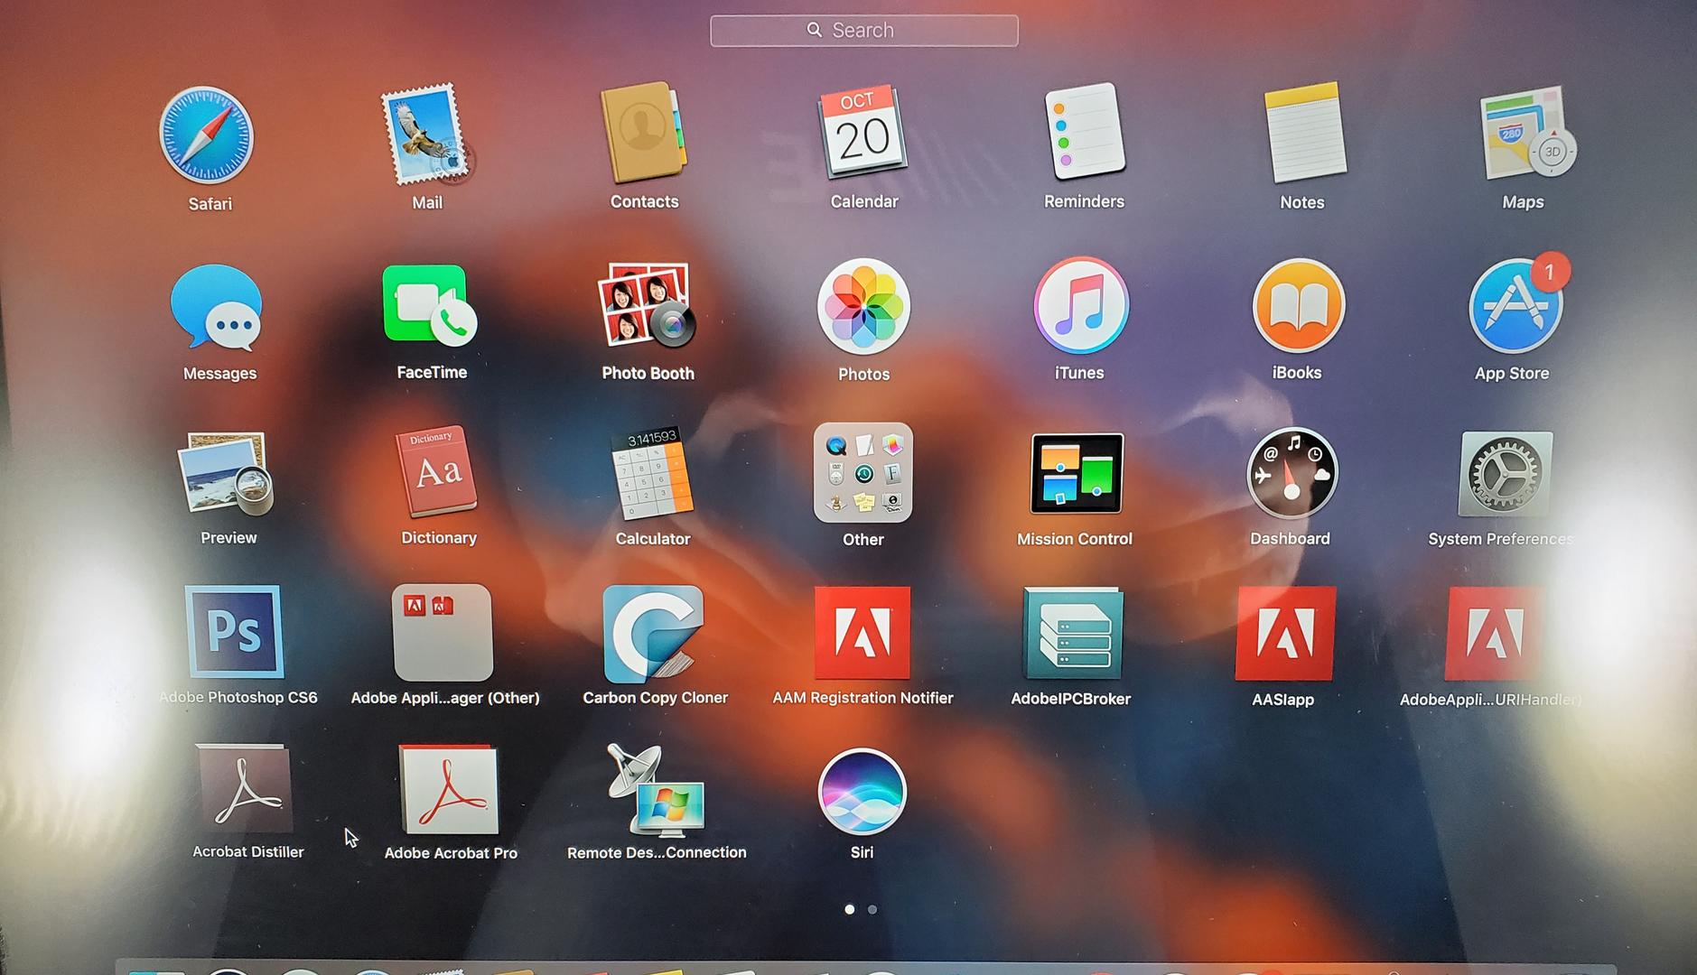Screen dimensions: 1697x975
Task: Launch Mission Control
Action: tap(1077, 473)
